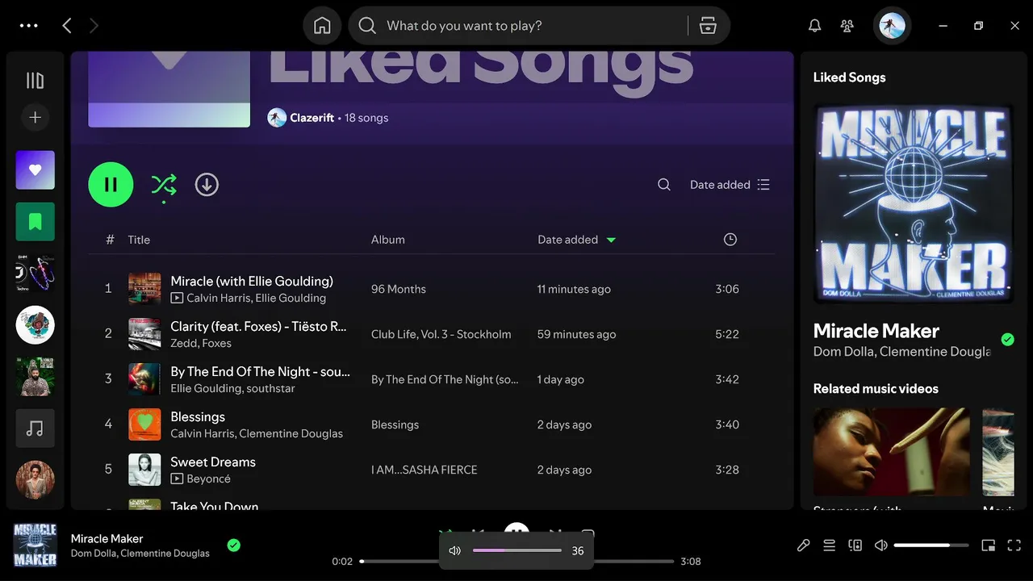Image resolution: width=1033 pixels, height=581 pixels.
Task: Sort by Album column header
Action: pyautogui.click(x=388, y=240)
